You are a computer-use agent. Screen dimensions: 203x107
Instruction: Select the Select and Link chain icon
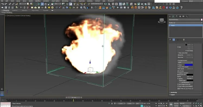pos(10,4)
